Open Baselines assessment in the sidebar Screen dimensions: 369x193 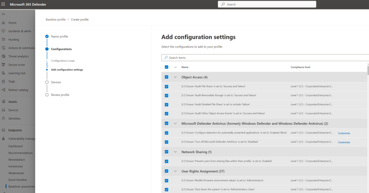coord(22,187)
